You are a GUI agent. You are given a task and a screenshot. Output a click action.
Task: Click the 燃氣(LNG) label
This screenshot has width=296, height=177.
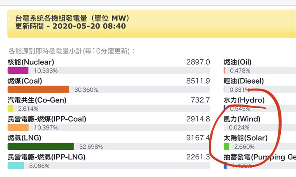coord(24,138)
